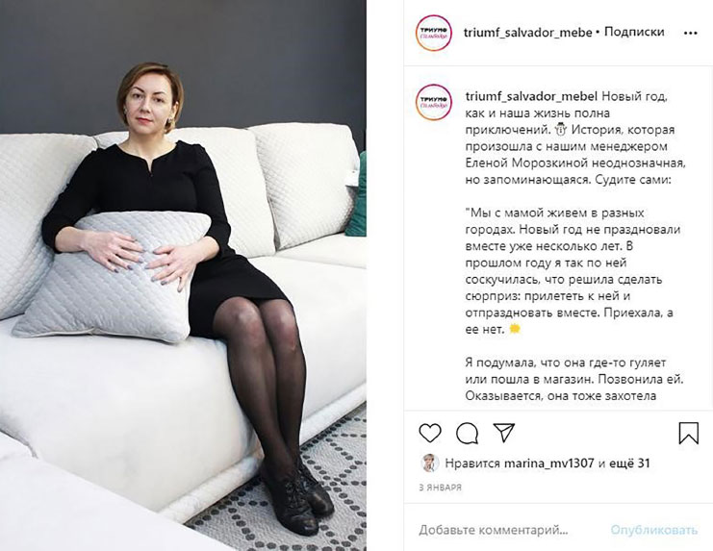Open the three-dot post options menu
This screenshot has width=713, height=551.
(x=690, y=33)
